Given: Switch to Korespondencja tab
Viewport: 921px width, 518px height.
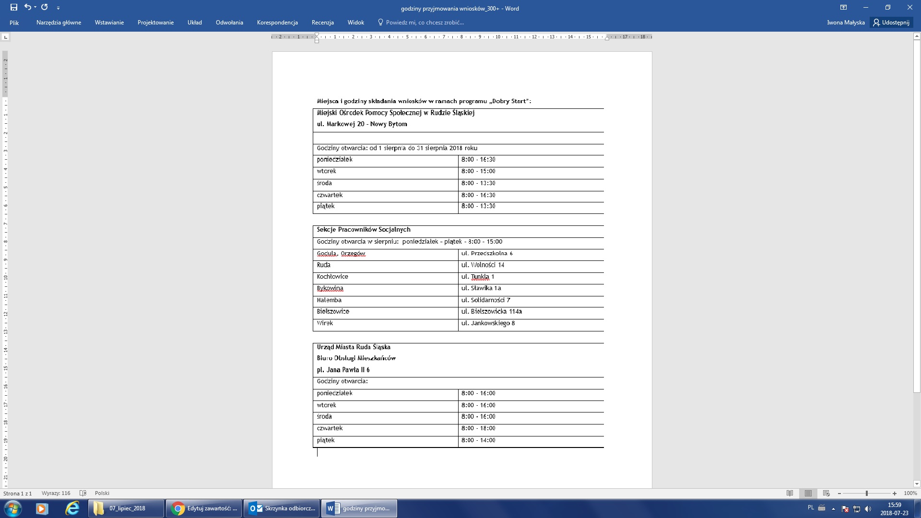Looking at the screenshot, I should pos(277,23).
